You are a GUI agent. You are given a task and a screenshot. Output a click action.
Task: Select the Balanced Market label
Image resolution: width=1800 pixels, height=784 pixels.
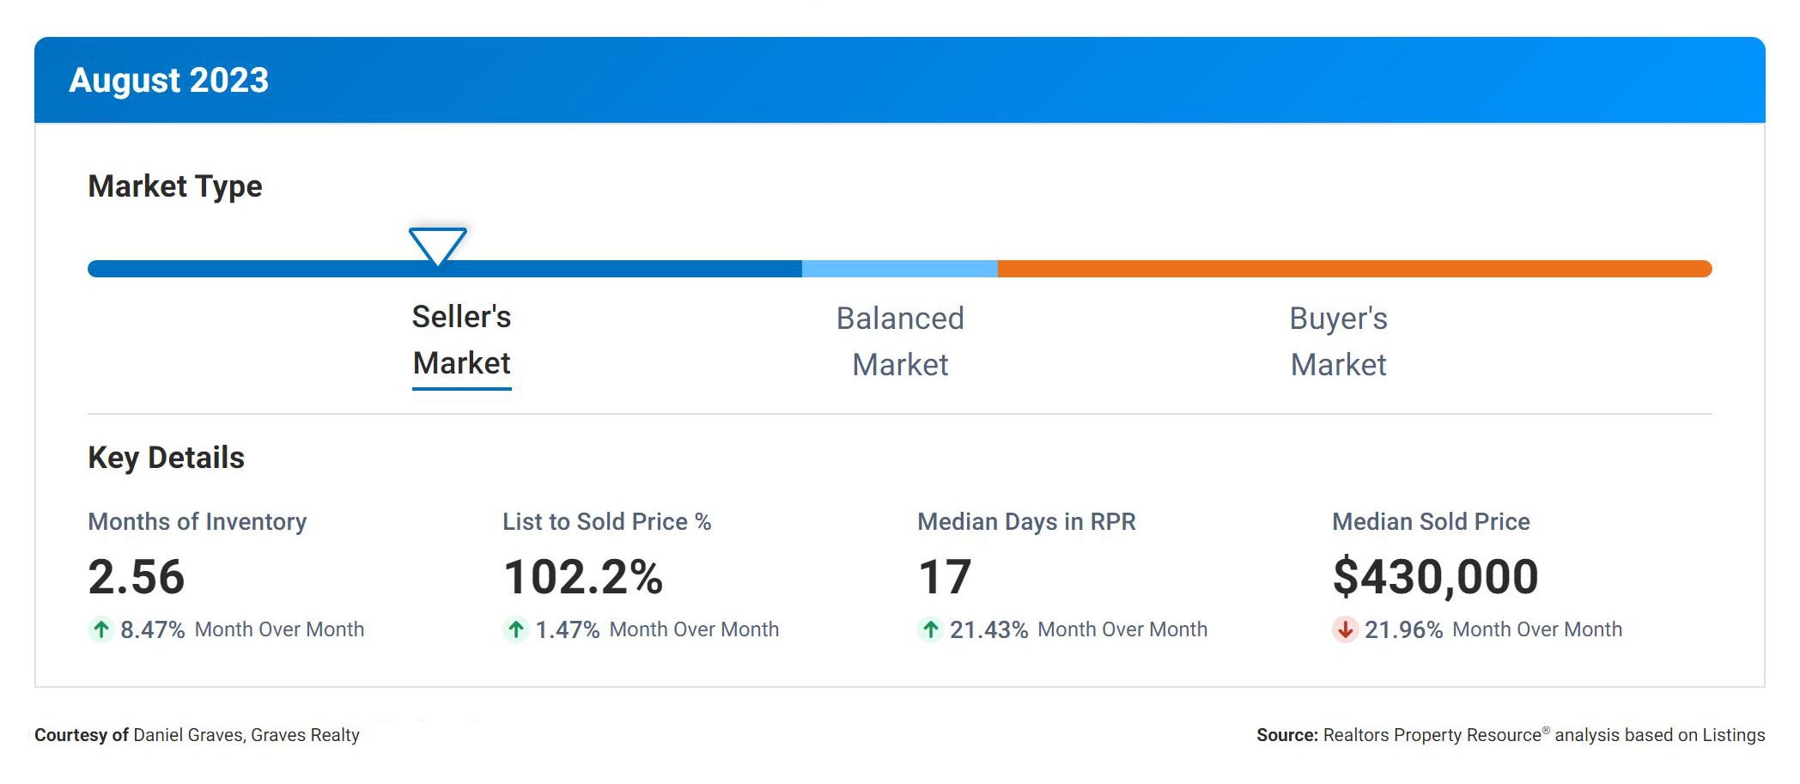[900, 342]
